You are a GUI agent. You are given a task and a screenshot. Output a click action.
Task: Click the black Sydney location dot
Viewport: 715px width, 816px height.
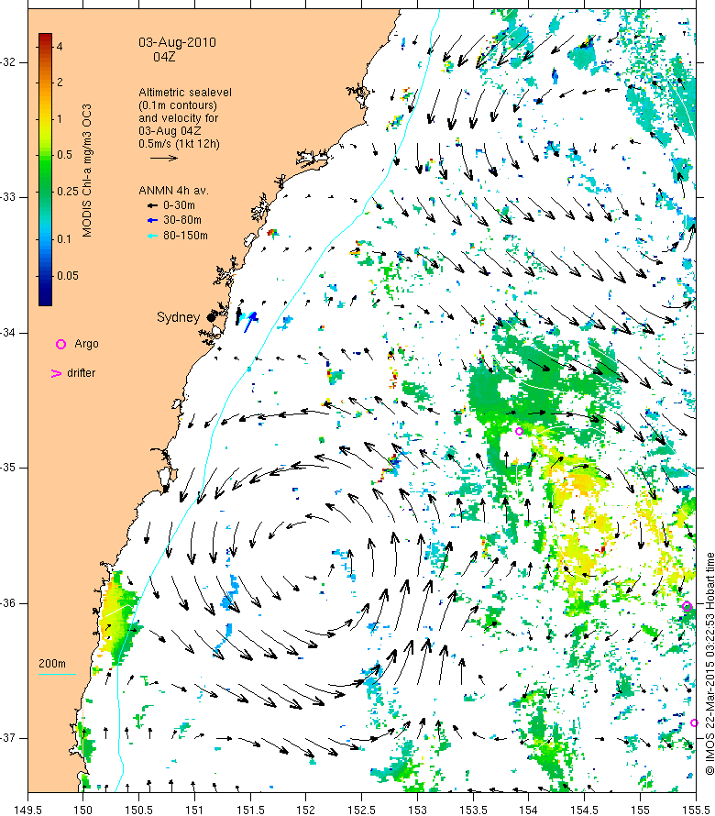tap(211, 317)
